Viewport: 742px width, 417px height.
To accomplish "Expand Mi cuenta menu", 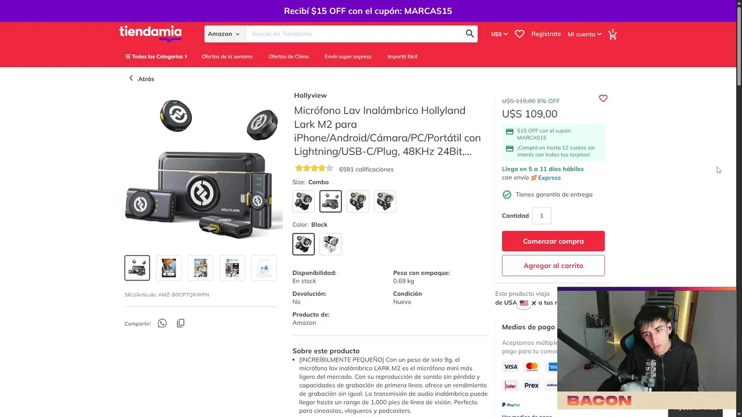I will (584, 34).
